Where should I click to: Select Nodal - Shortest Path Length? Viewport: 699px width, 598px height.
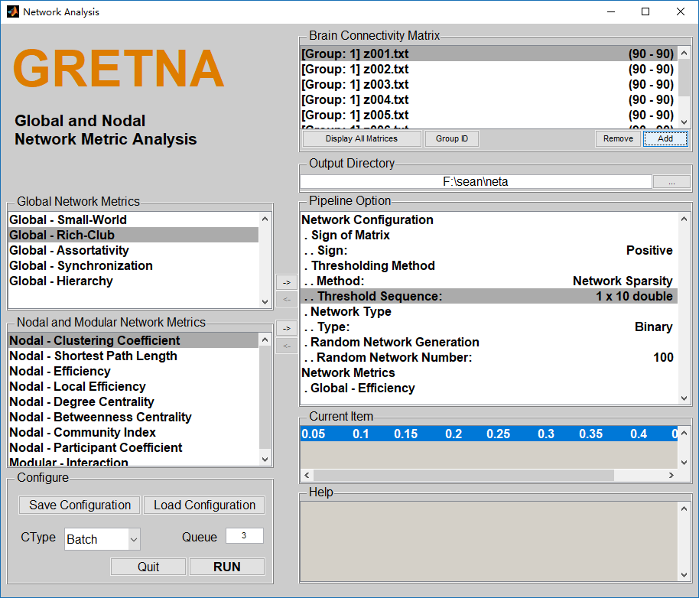(133, 356)
